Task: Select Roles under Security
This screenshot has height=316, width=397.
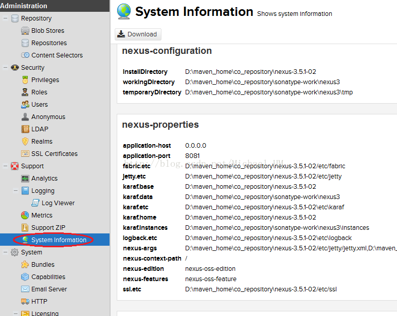Action: 39,92
